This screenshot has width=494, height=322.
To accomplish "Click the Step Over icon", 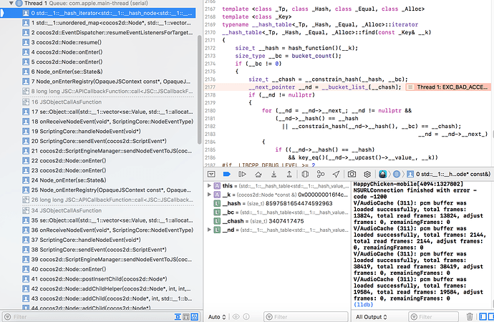I will click(x=258, y=174).
